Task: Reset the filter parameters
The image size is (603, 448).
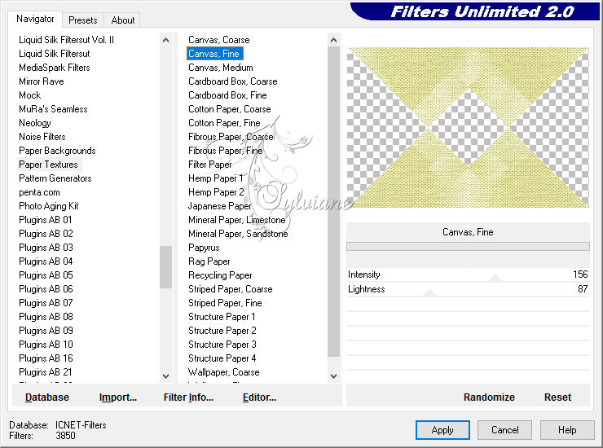Action: click(557, 397)
